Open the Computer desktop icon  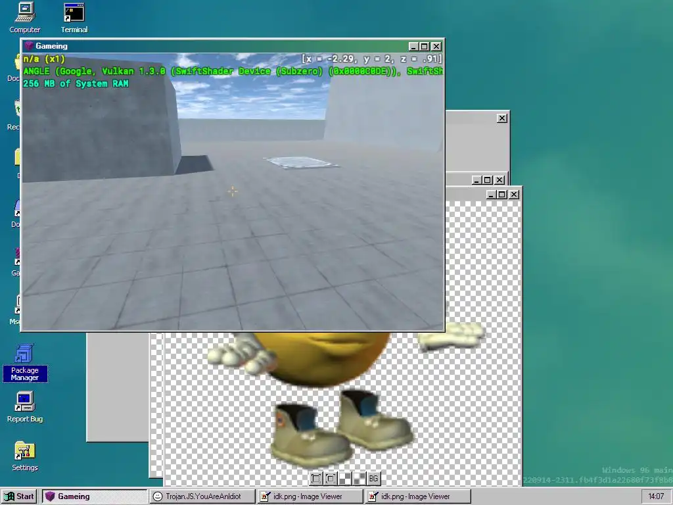pyautogui.click(x=25, y=18)
